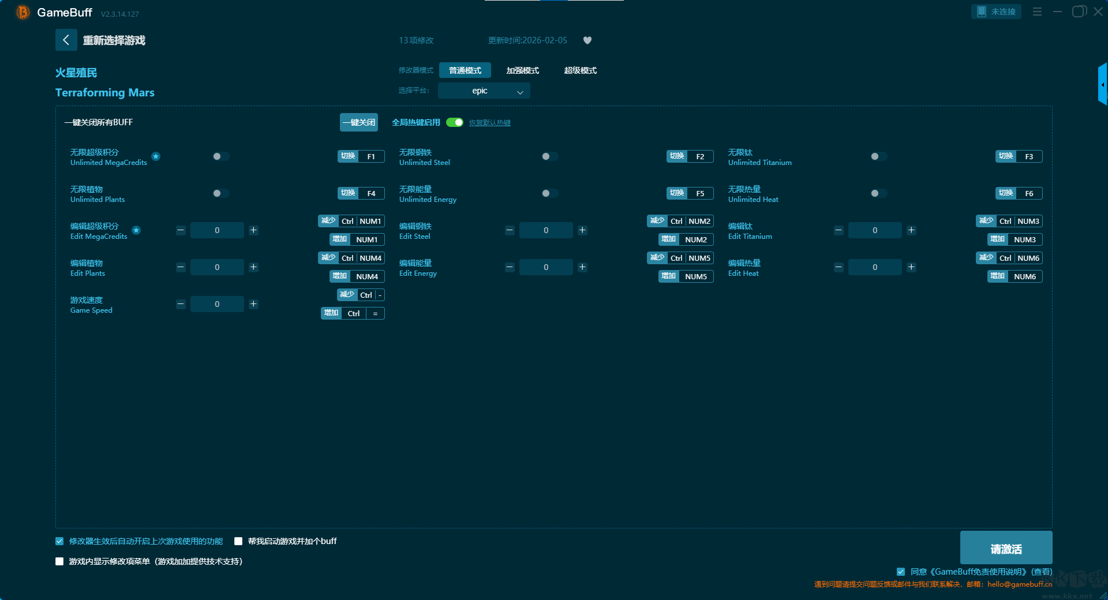Click the star badge next to Unlimited MegaCredits
The image size is (1108, 600).
156,156
